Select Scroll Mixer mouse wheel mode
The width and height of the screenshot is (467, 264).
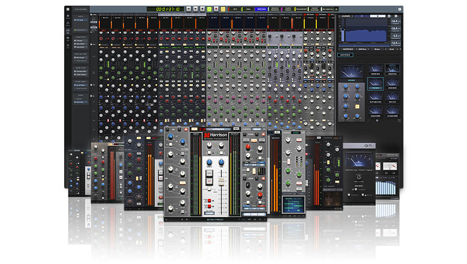80,85
